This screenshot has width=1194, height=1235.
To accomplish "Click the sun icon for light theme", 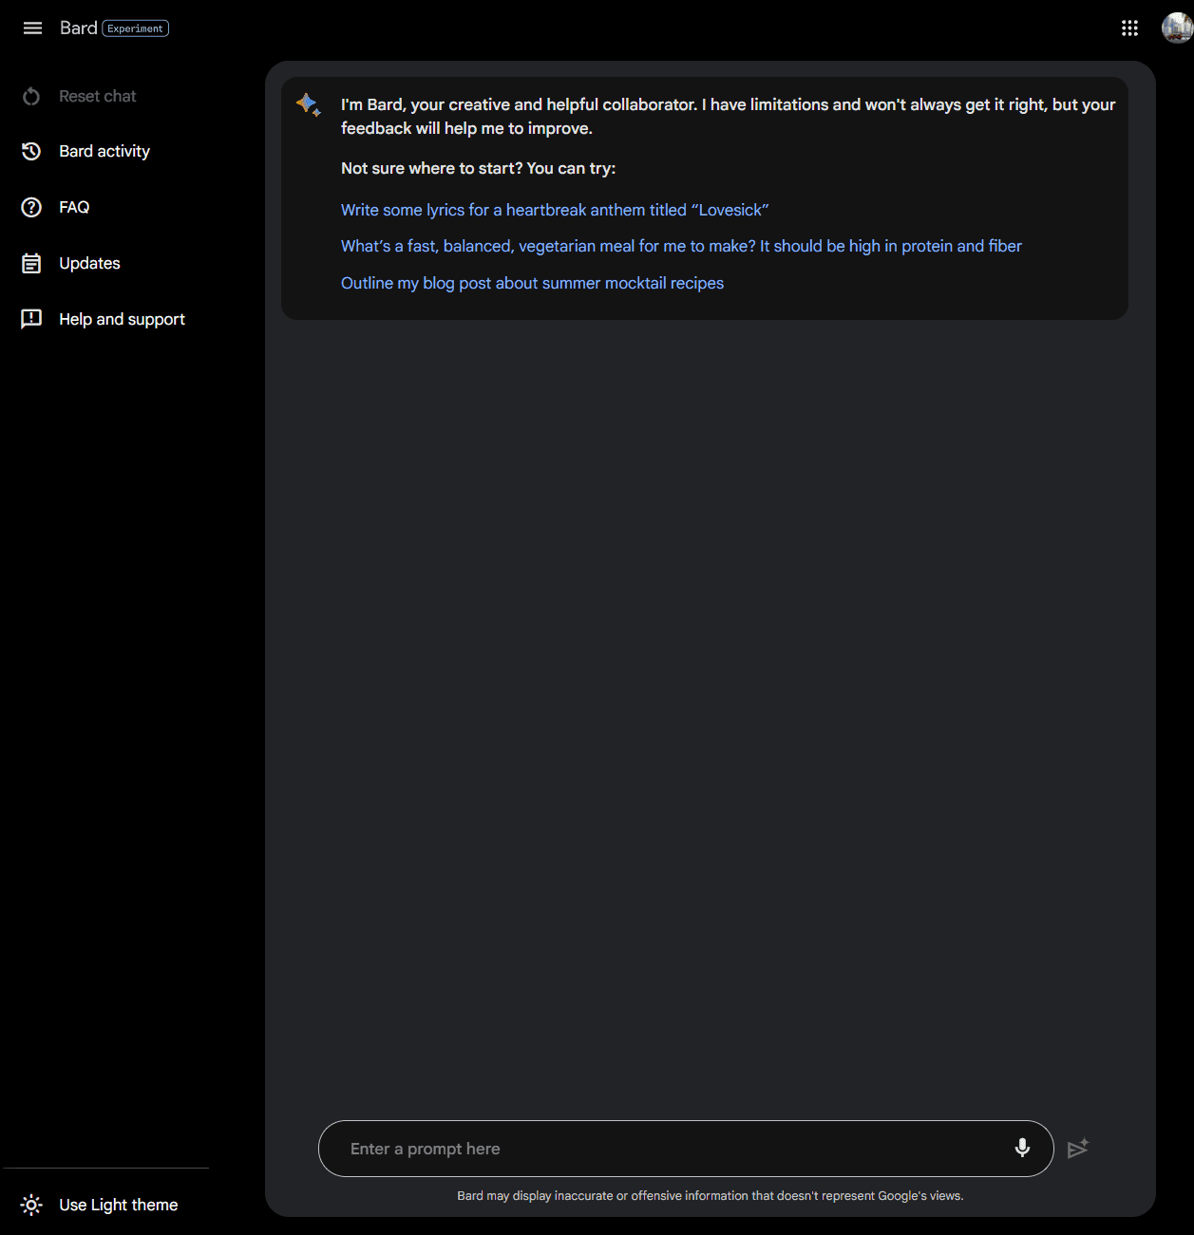I will (x=31, y=1206).
